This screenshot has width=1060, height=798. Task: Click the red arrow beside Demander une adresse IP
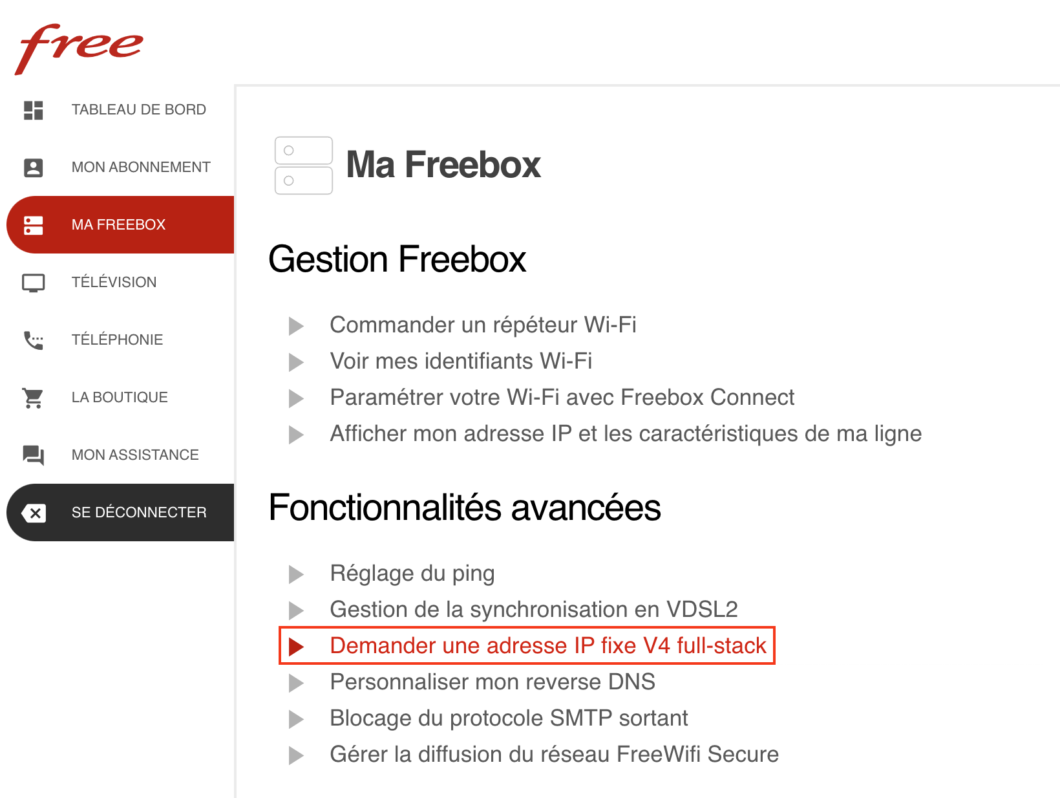pyautogui.click(x=296, y=647)
